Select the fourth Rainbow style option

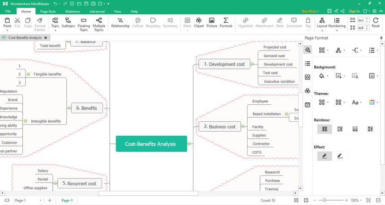370,129
